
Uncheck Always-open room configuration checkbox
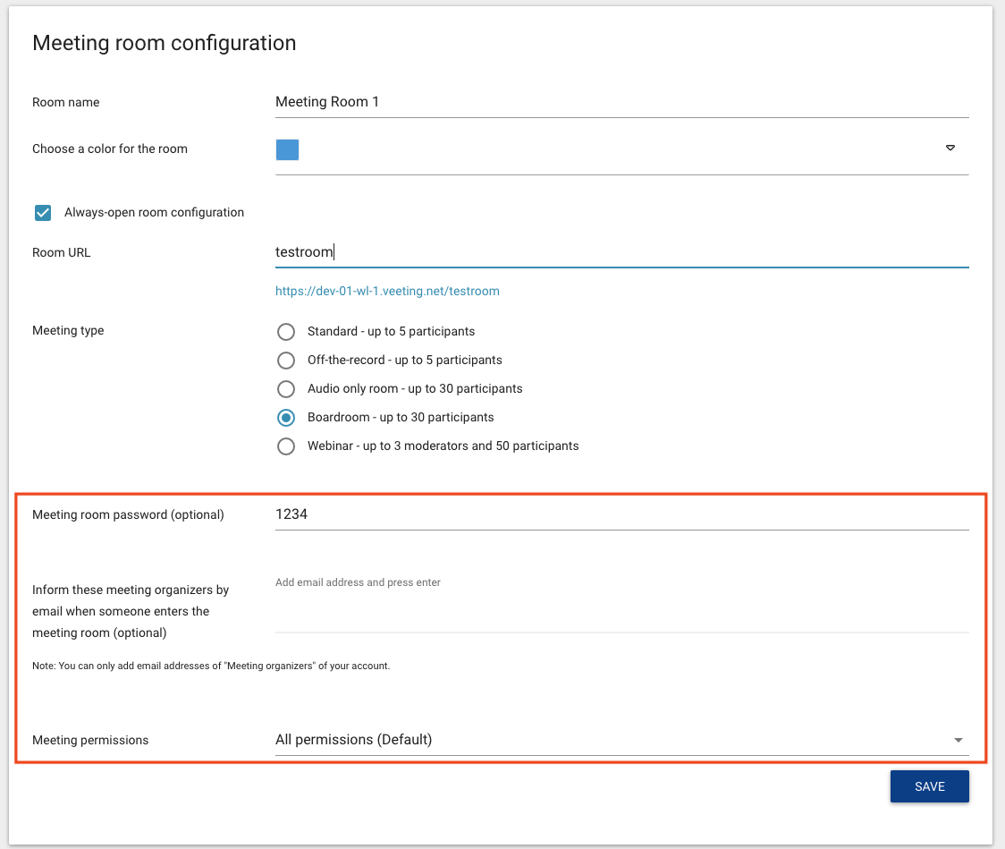click(43, 212)
